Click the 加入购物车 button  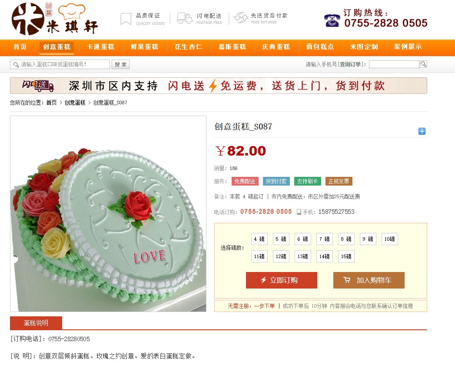(369, 280)
